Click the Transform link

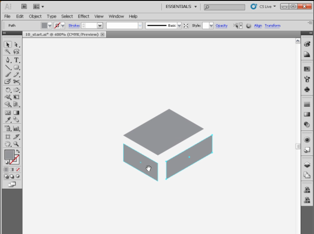tap(272, 26)
